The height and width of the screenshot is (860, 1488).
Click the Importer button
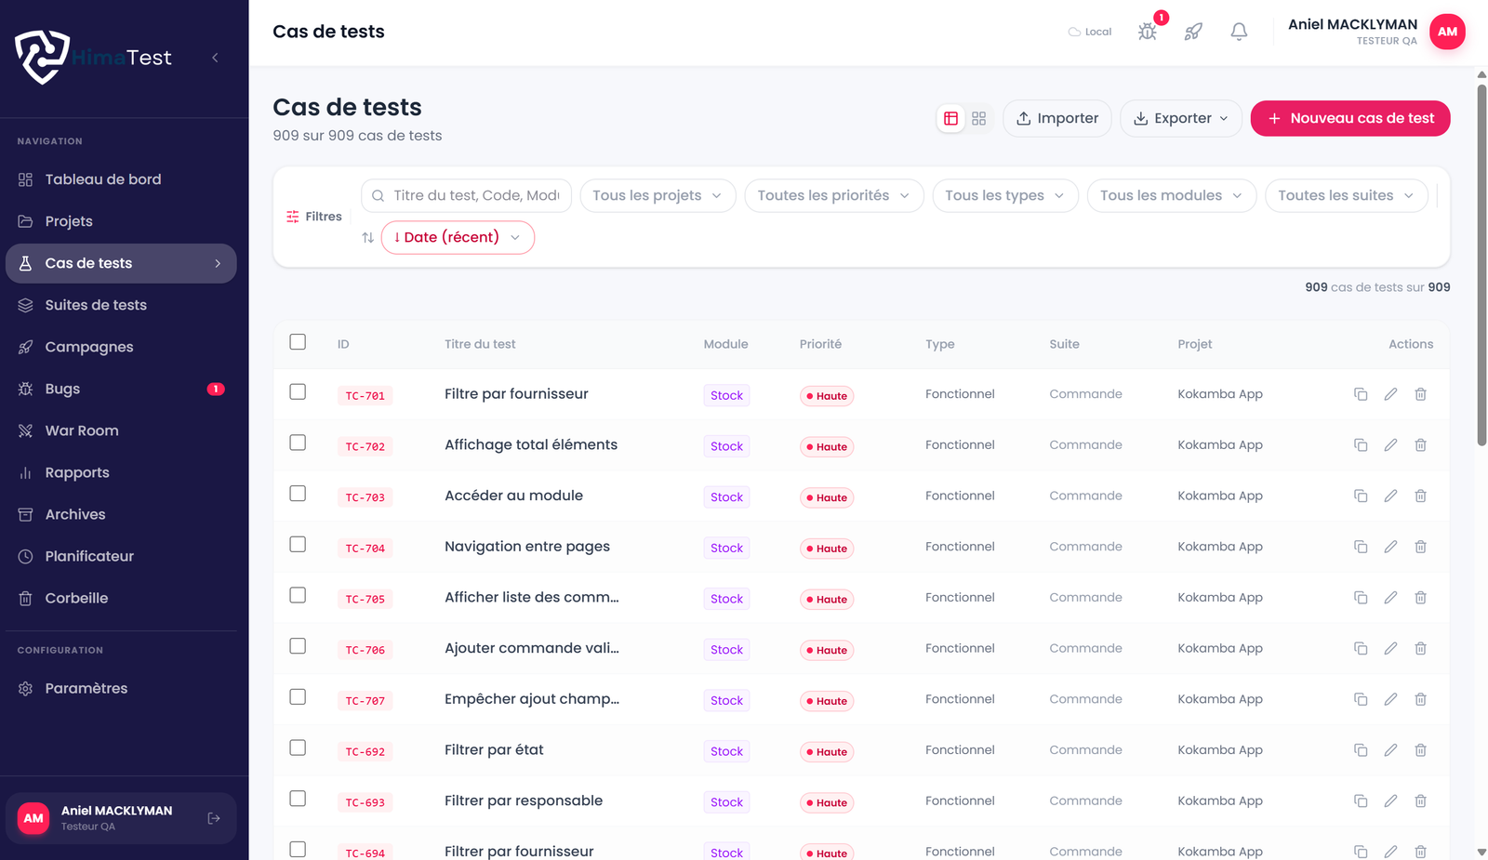click(1056, 118)
